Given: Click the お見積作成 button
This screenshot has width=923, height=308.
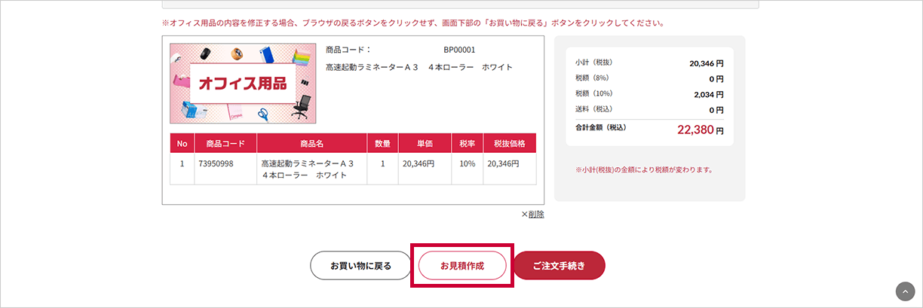Looking at the screenshot, I should point(462,266).
